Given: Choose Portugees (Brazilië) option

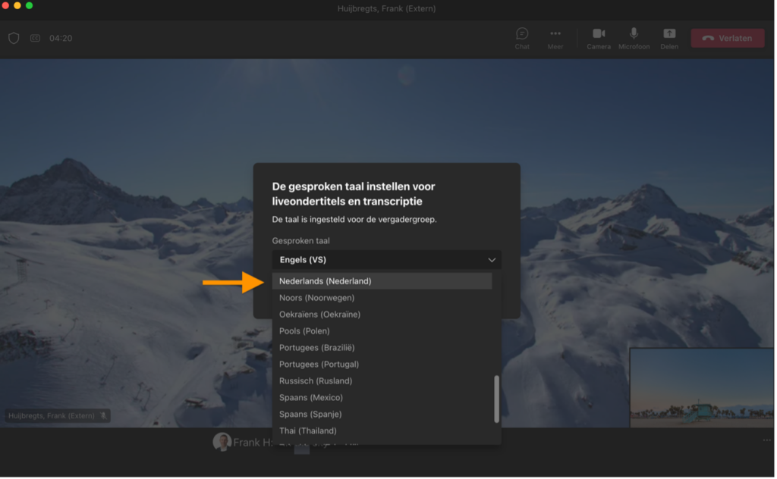Looking at the screenshot, I should 316,348.
